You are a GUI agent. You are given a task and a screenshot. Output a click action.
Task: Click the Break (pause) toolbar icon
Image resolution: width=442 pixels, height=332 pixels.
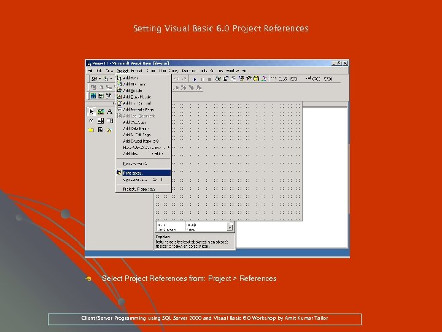(x=202, y=79)
